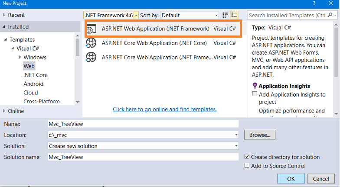Click the Search Installed Templates box
340x187 pixels.
(x=287, y=15)
